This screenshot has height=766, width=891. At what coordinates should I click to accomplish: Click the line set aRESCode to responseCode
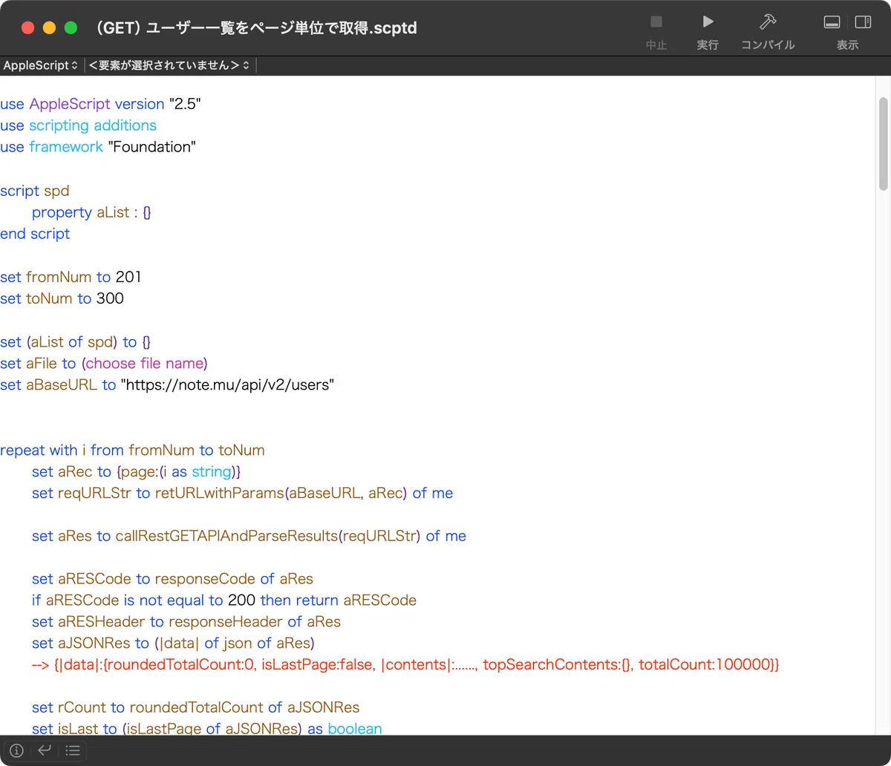[172, 580]
